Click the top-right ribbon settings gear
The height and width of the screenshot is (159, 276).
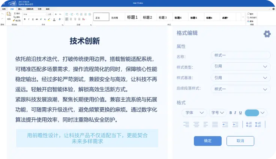(273, 9)
